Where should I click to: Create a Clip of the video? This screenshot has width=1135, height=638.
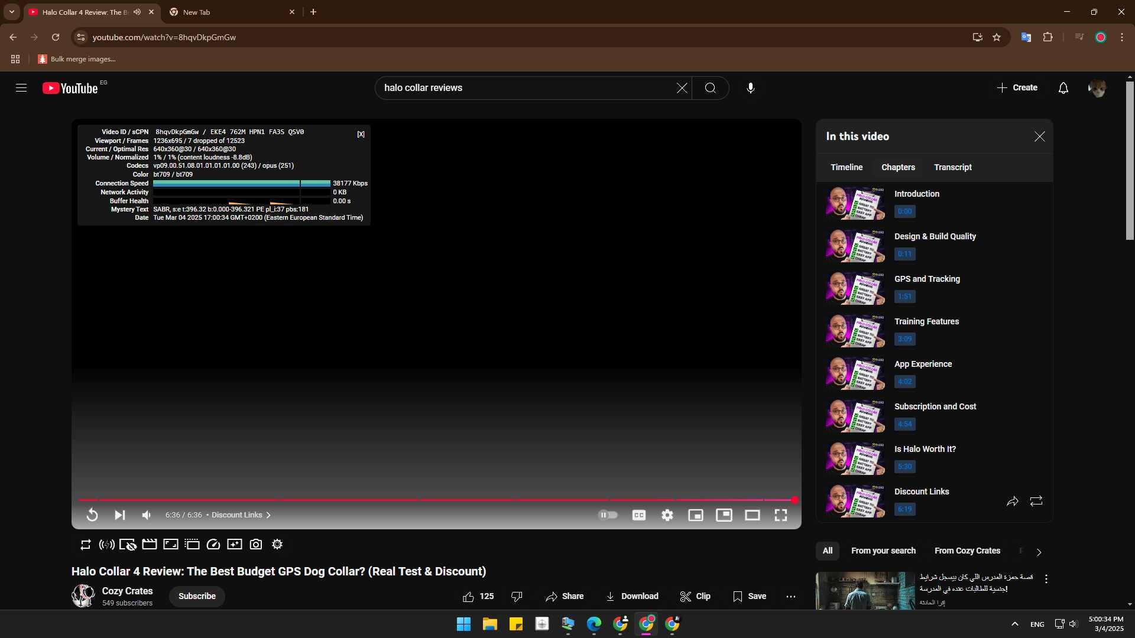coord(695,597)
